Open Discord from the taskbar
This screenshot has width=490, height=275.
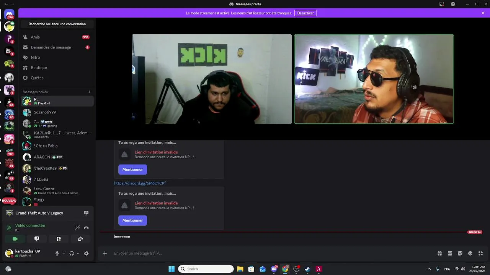pyautogui.click(x=274, y=269)
